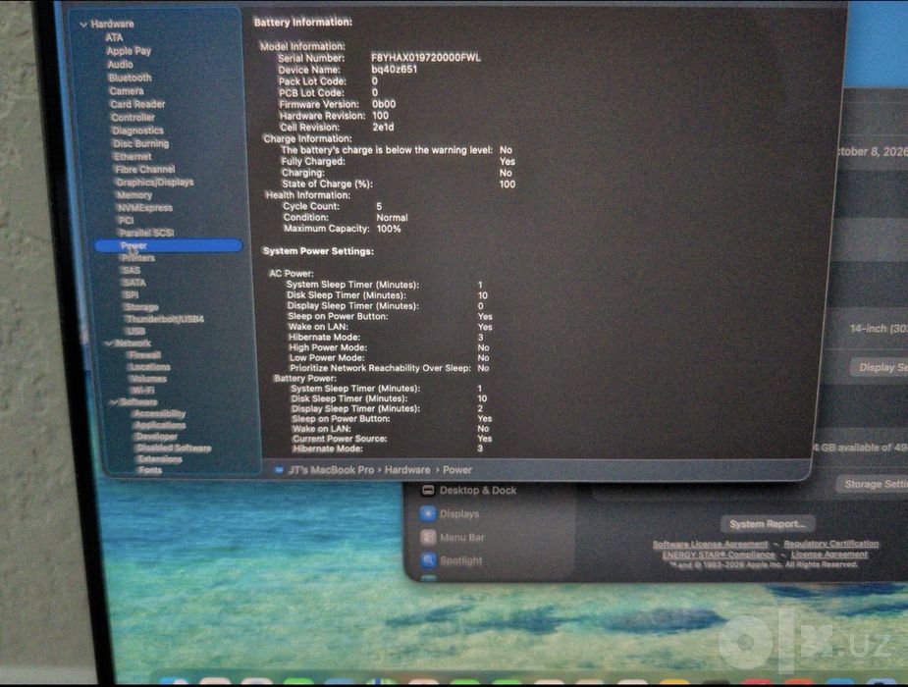Click Hardware in the path bar
Screen dimensions: 908x687
click(407, 470)
